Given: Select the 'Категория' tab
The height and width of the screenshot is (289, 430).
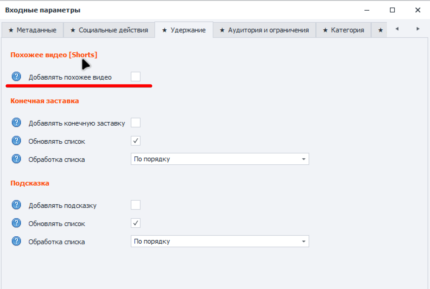Looking at the screenshot, I should click(344, 30).
